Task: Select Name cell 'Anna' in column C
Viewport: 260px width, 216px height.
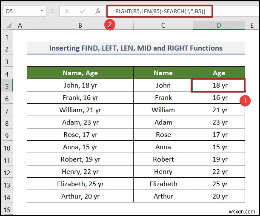Action: (x=163, y=147)
